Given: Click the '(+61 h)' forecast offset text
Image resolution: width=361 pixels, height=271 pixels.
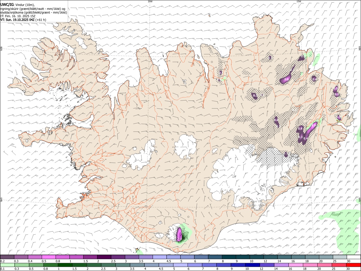Looking at the screenshot, I should tap(41, 20).
